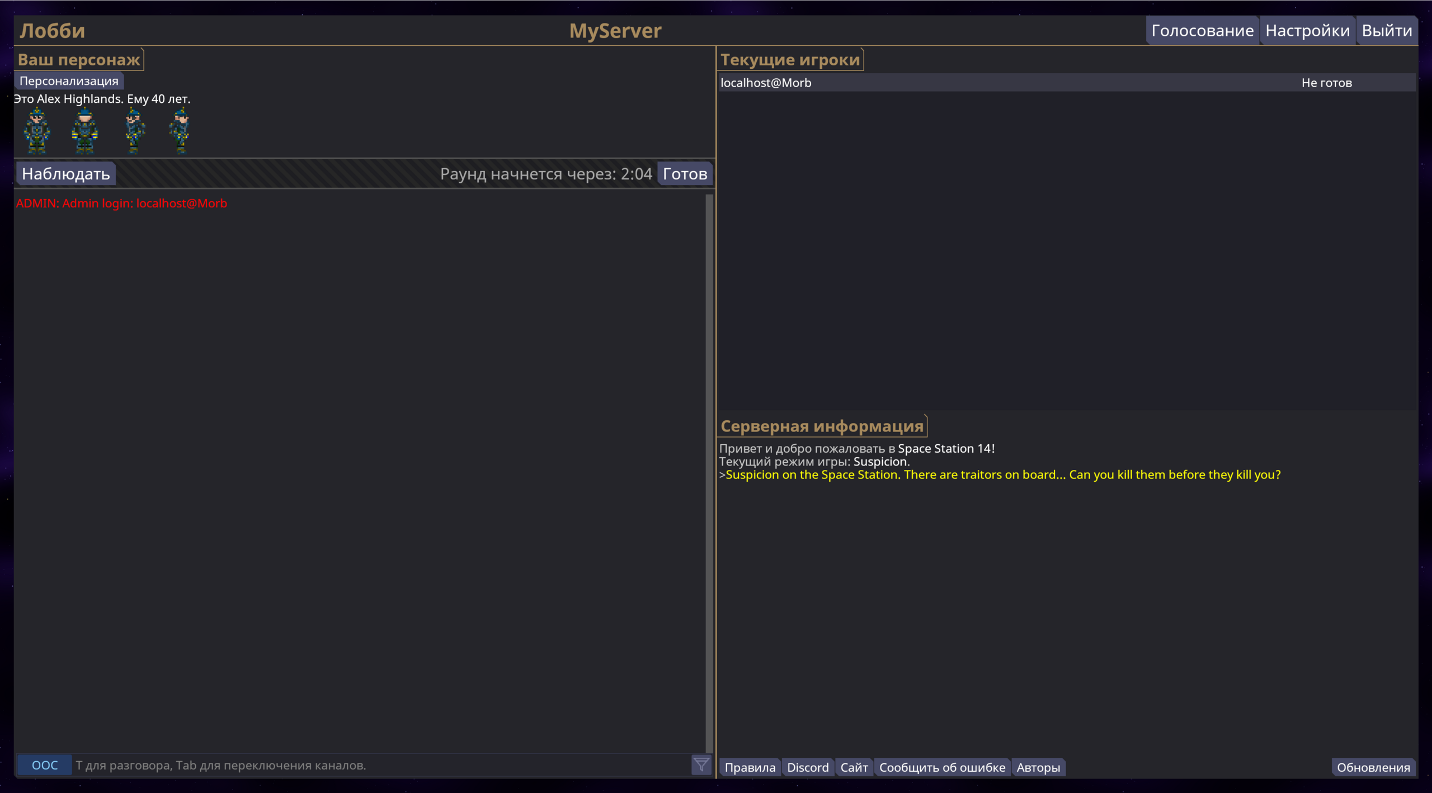Click the chat filter funnel icon
Screen dimensions: 1432x793
(701, 764)
